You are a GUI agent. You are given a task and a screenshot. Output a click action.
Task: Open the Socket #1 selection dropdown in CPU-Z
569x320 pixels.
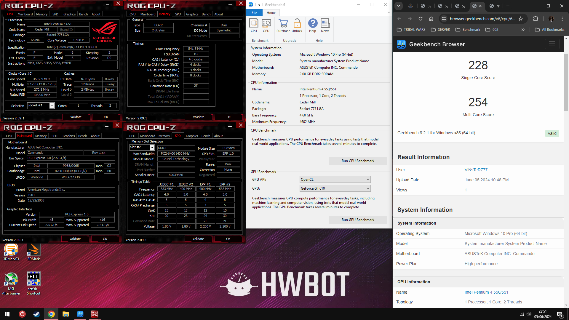(x=52, y=105)
